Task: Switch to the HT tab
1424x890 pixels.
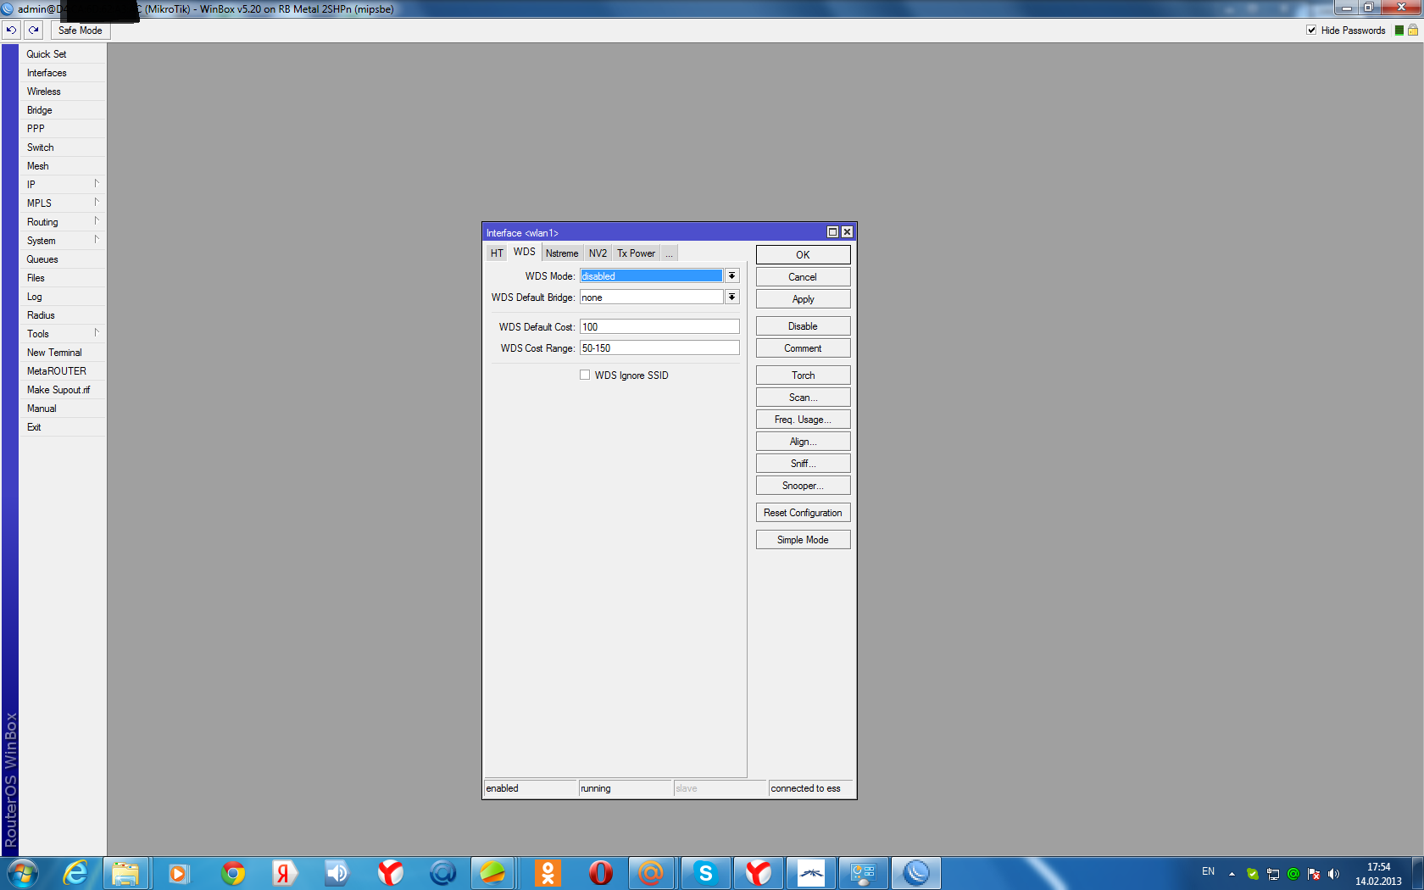Action: (x=497, y=253)
